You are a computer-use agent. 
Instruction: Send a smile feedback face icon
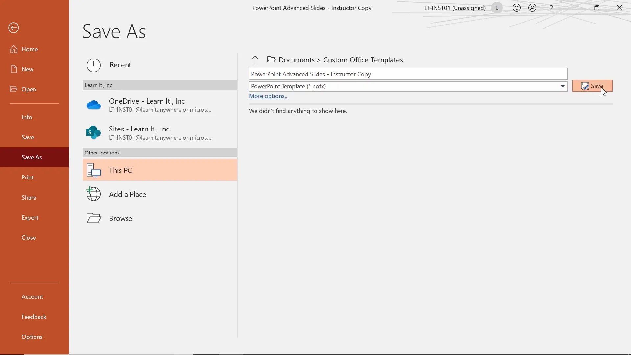tap(517, 8)
